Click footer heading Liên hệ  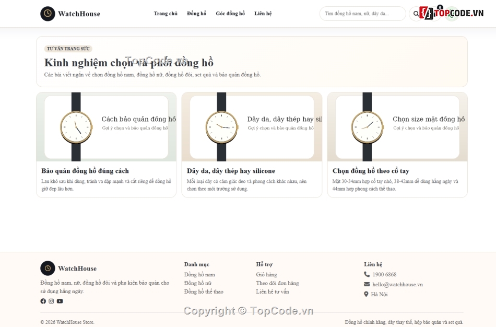pos(373,264)
